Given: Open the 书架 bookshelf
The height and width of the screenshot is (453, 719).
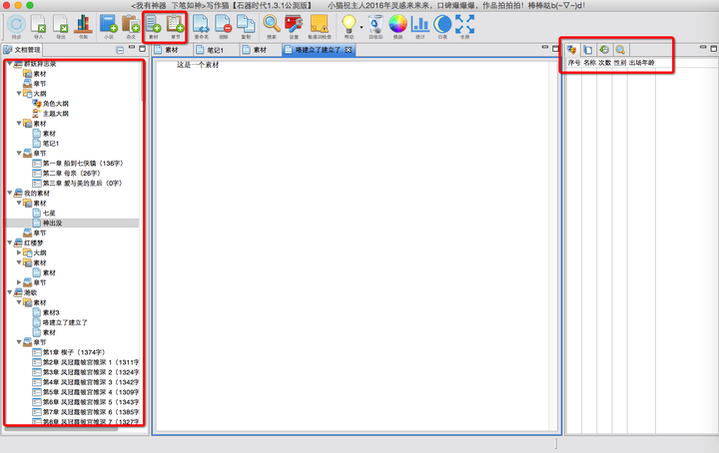Looking at the screenshot, I should point(84,27).
